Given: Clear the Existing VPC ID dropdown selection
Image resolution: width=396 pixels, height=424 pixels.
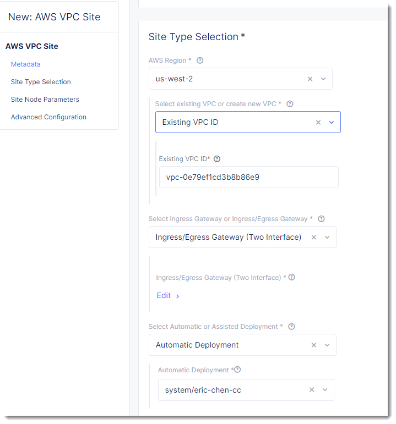Looking at the screenshot, I should coord(318,122).
